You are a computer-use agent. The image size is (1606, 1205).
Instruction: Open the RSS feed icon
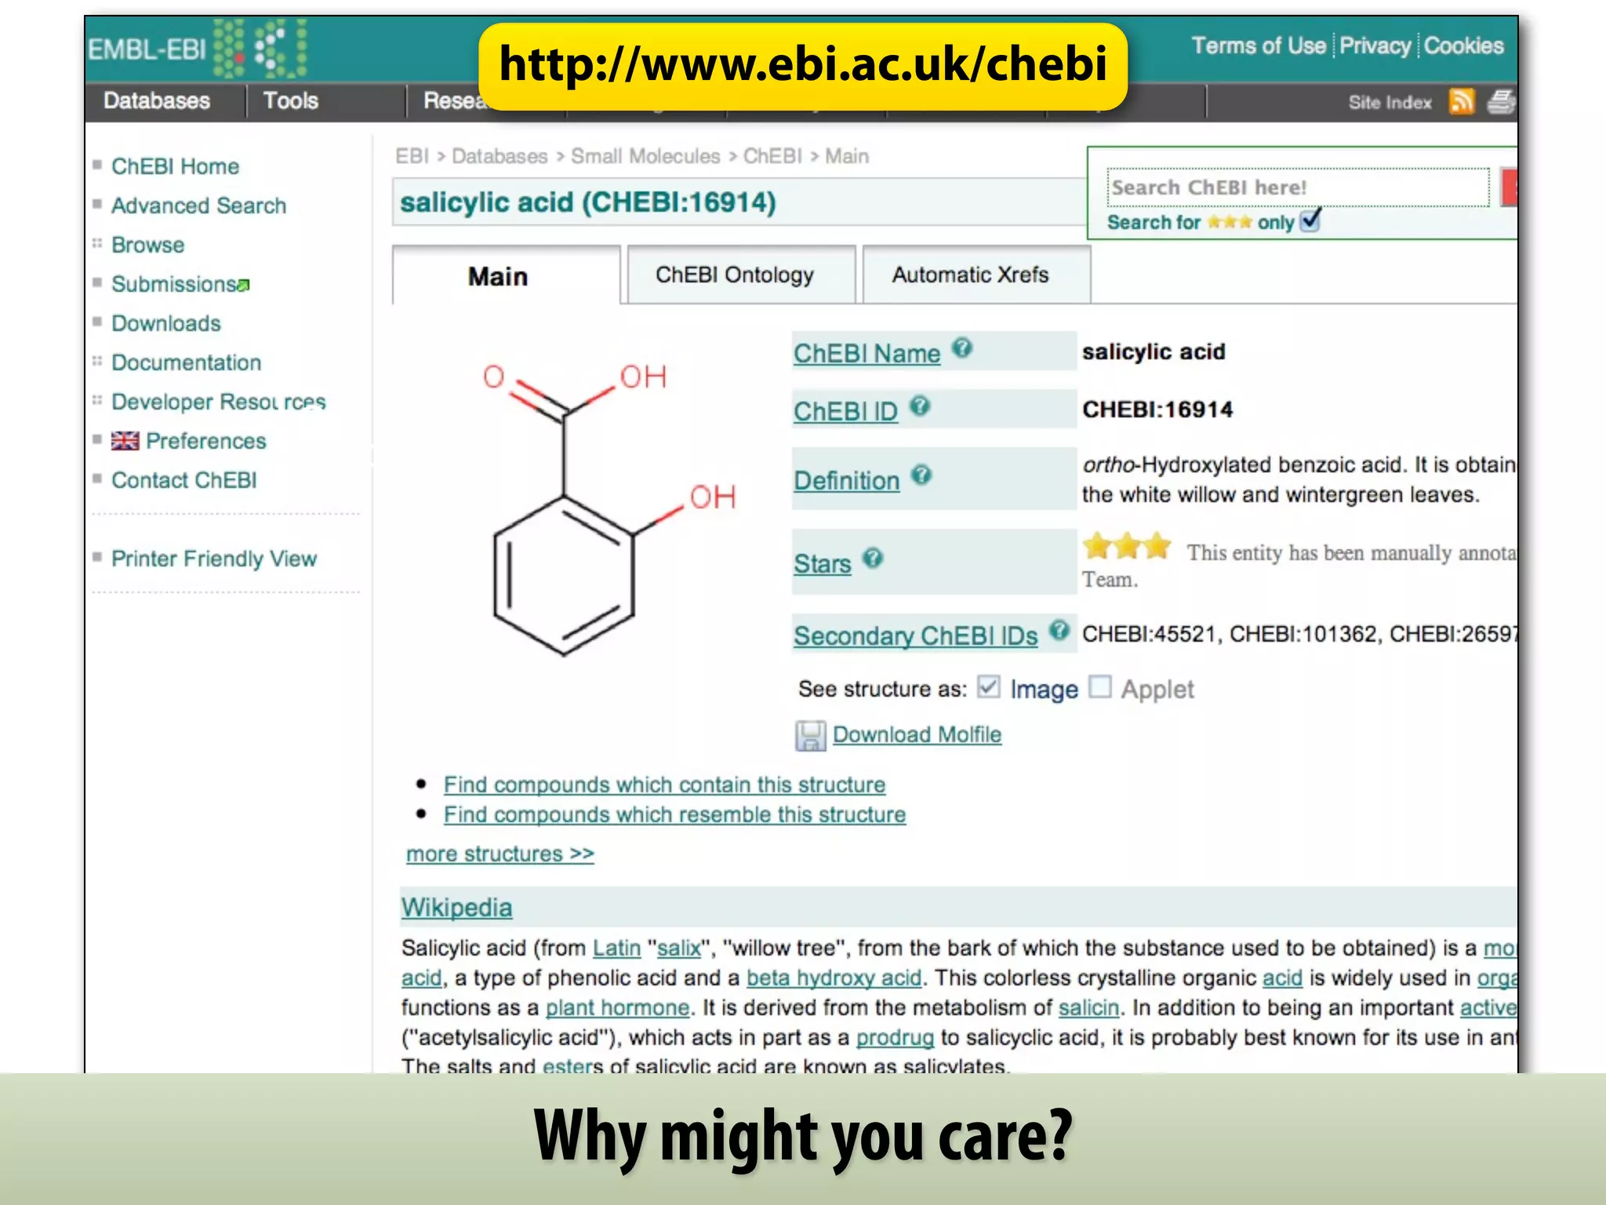pyautogui.click(x=1462, y=102)
